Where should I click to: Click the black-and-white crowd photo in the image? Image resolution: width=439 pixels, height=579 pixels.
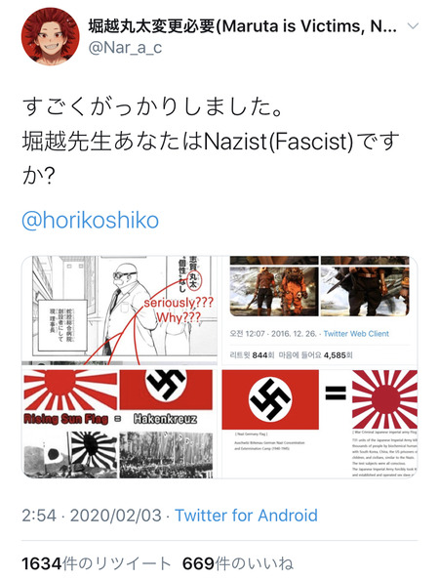tap(166, 455)
